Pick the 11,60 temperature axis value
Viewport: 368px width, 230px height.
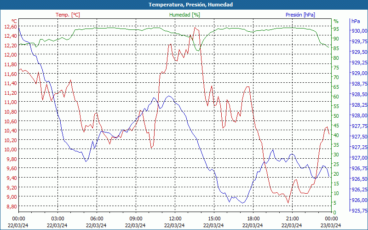(x=11, y=74)
